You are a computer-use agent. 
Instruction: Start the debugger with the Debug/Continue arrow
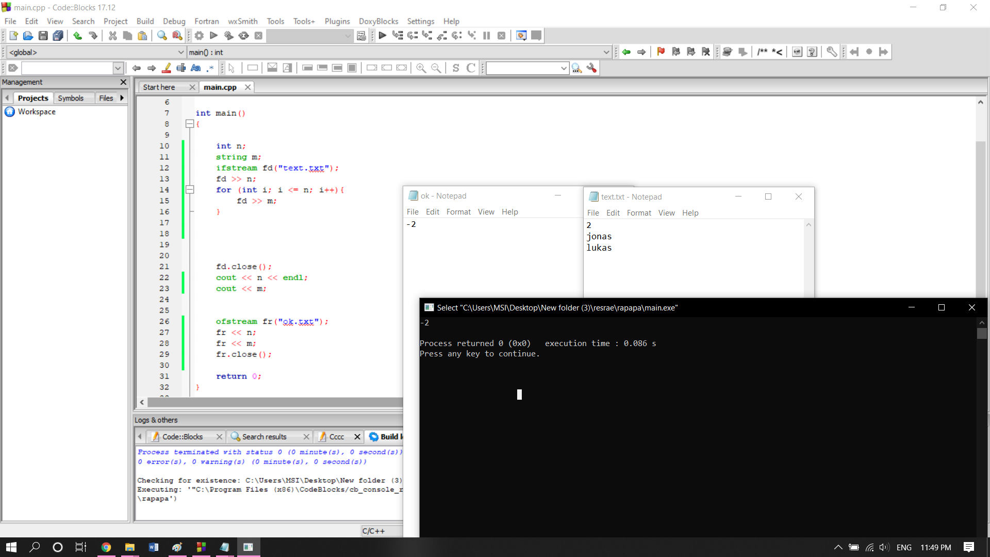(x=382, y=36)
